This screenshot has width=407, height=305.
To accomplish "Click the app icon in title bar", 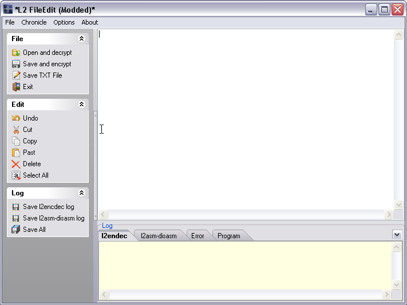I will point(8,9).
